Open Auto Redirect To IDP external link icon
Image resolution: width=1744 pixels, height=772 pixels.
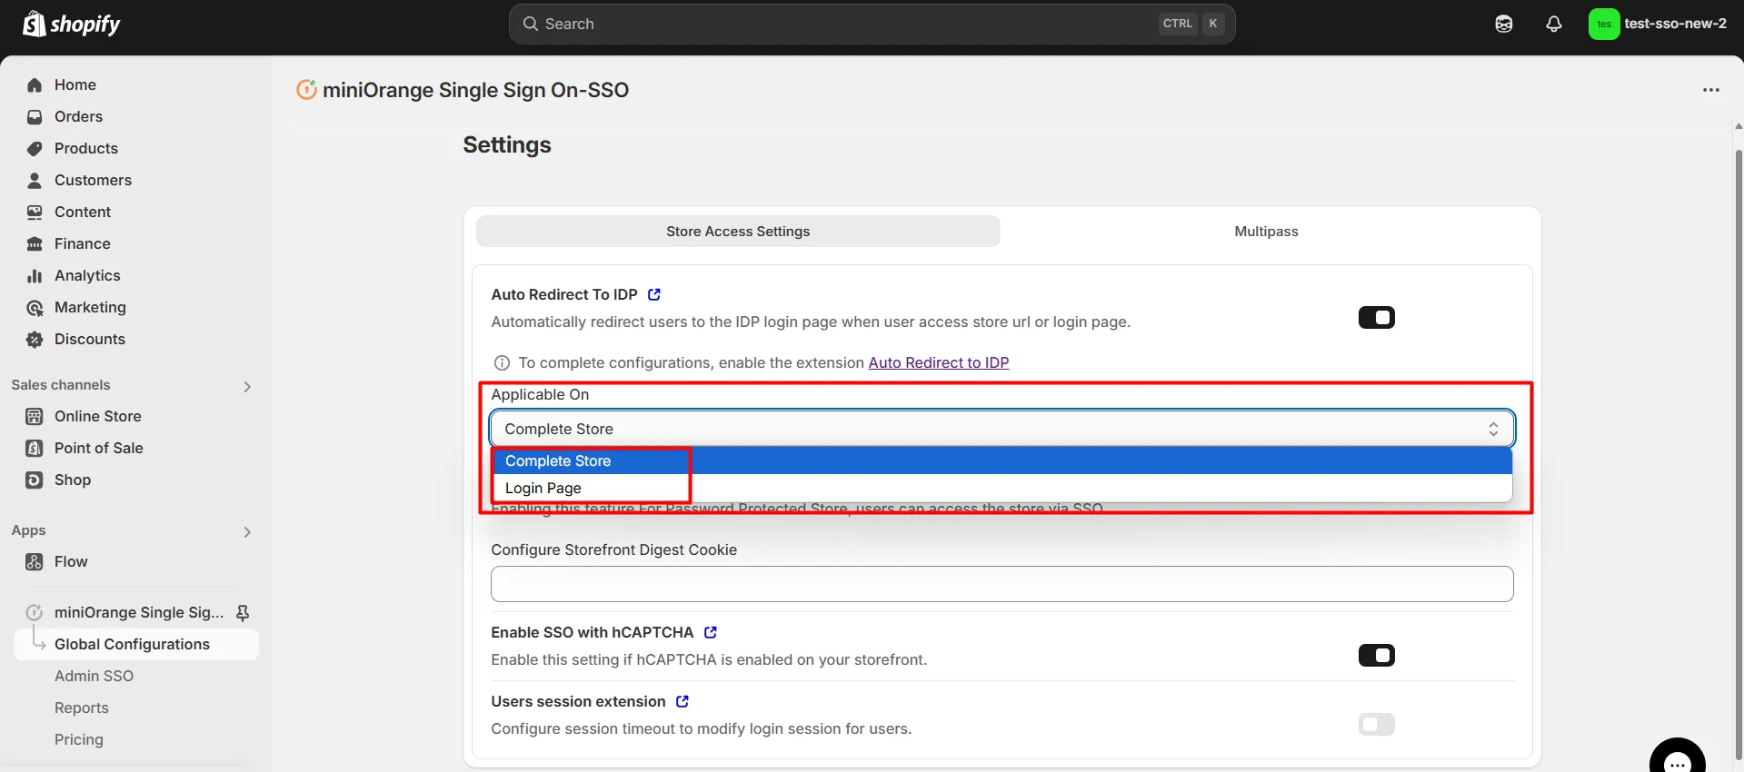tap(654, 294)
